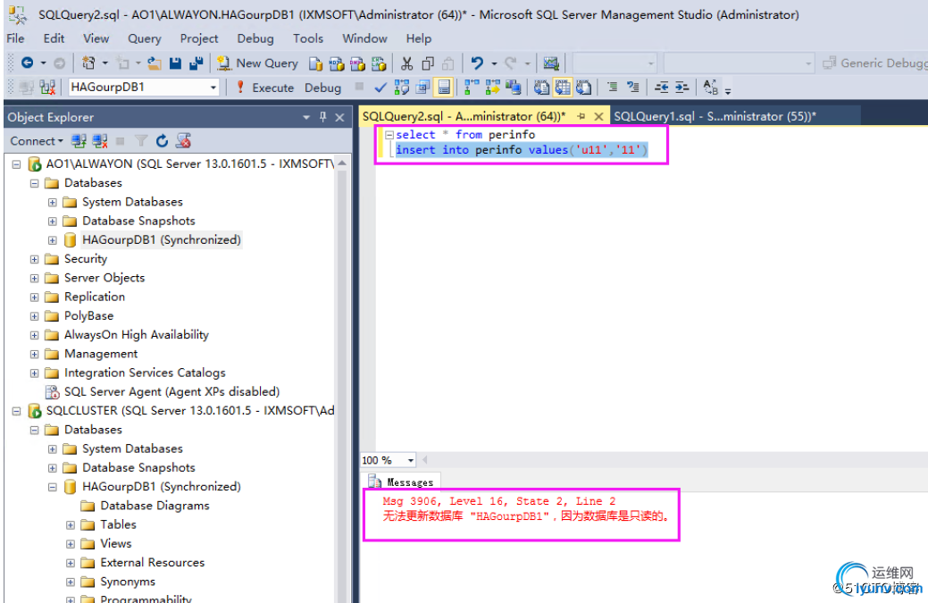Toggle the Object Explorer pin
The width and height of the screenshot is (928, 603).
(322, 116)
